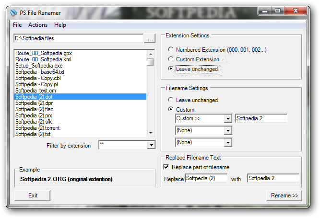Select Route_00_Softpedia.gpx in file list

pyautogui.click(x=81, y=53)
